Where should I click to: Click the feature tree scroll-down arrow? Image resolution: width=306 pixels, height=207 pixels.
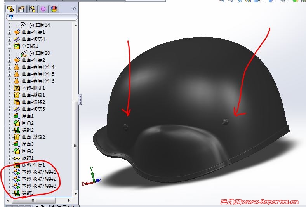(75, 194)
